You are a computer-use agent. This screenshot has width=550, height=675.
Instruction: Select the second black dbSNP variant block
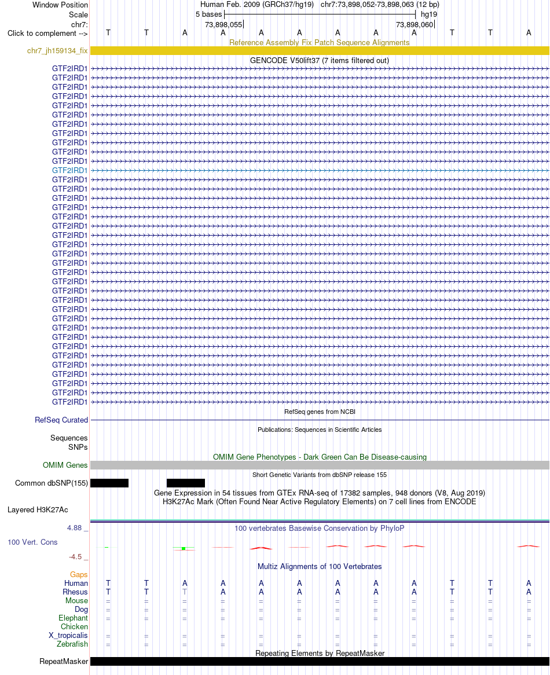tap(185, 483)
